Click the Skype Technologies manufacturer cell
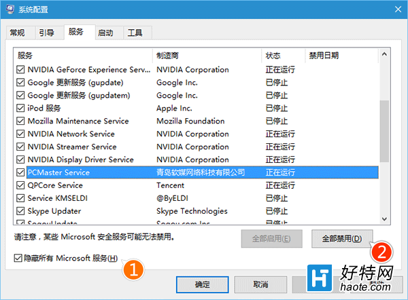Image resolution: width=408 pixels, height=300 pixels. (192, 211)
